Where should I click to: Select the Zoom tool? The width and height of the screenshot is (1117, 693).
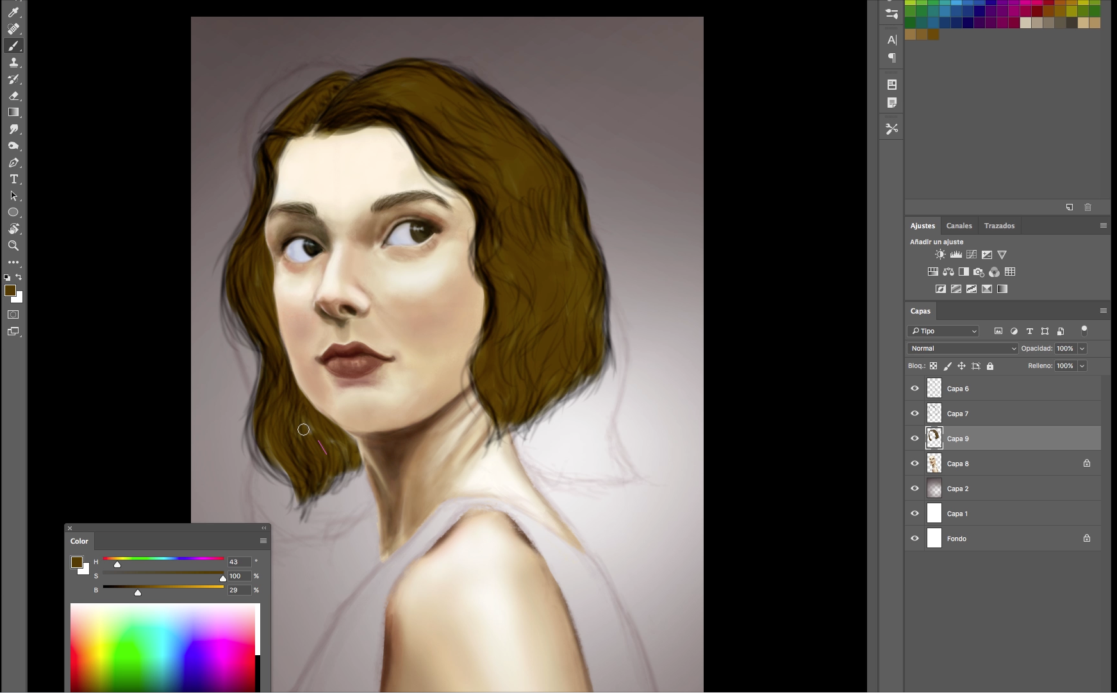(x=13, y=246)
